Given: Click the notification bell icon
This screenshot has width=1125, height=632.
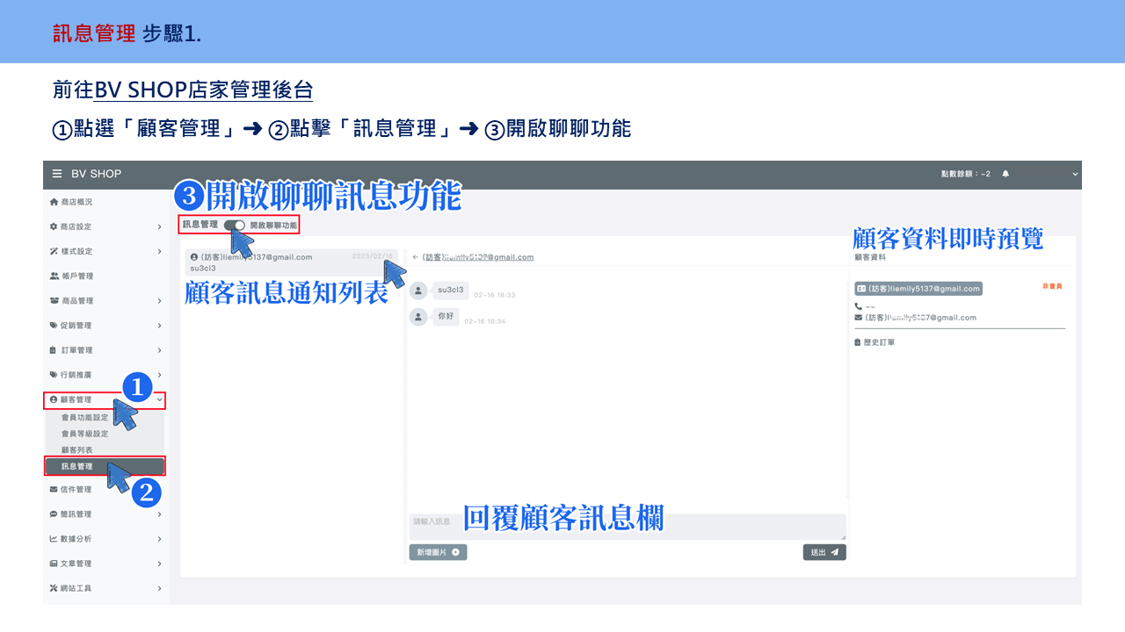Looking at the screenshot, I should (1005, 174).
